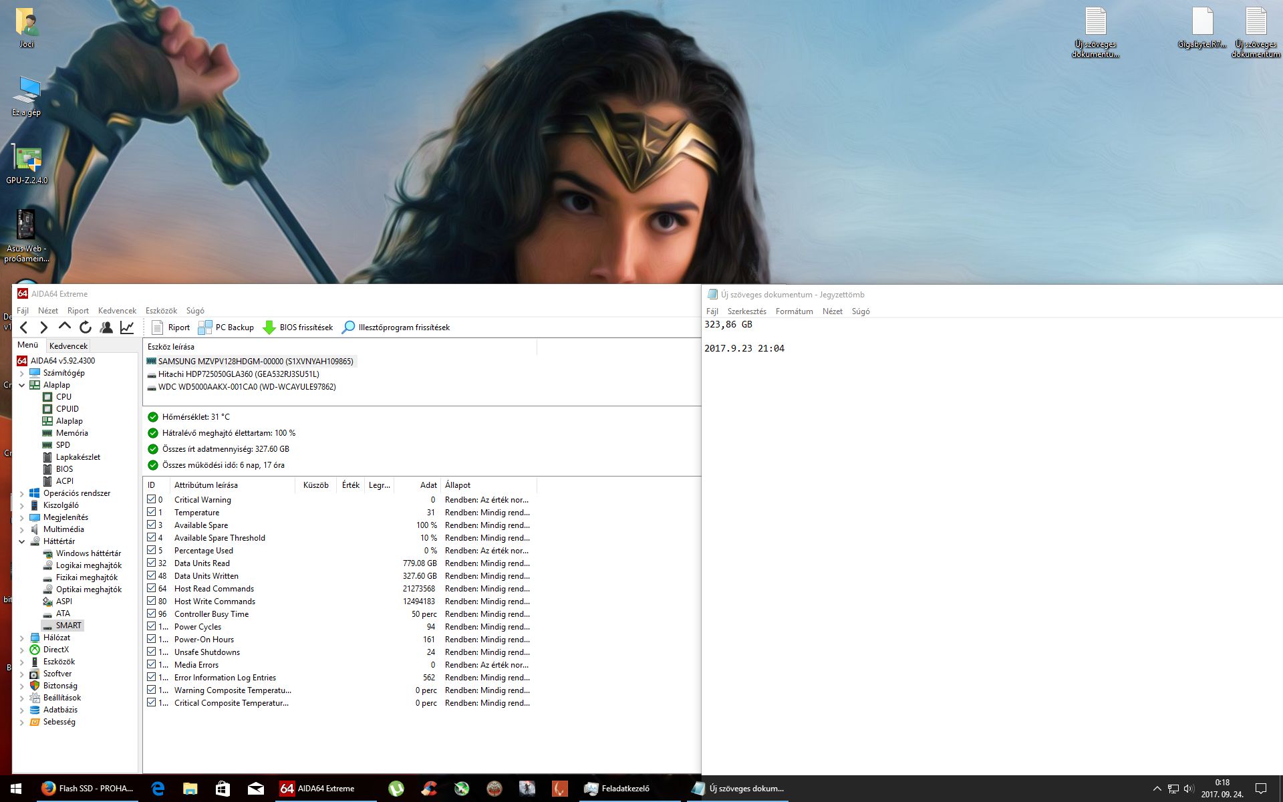Expand the Hálózat tree node
Screen dimensions: 1283x802
(21, 638)
